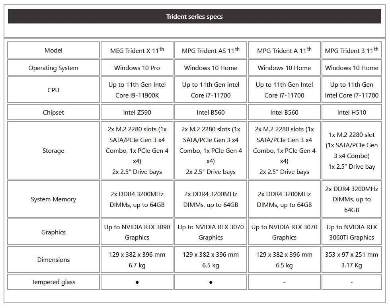Click the memory cell for MPG Trident 3
Viewport: 390px width, 308px height.
[352, 199]
